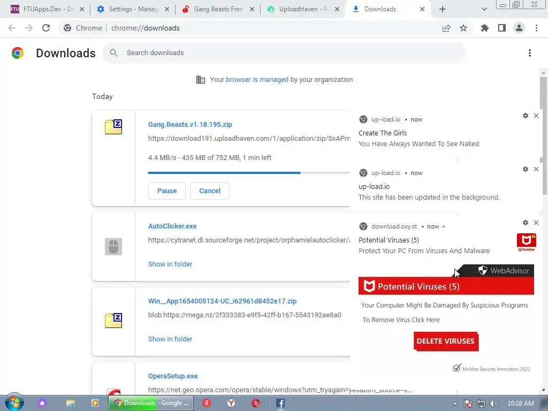Open settings gear of download.oxy.st notification
The height and width of the screenshot is (411, 548).
click(x=526, y=223)
